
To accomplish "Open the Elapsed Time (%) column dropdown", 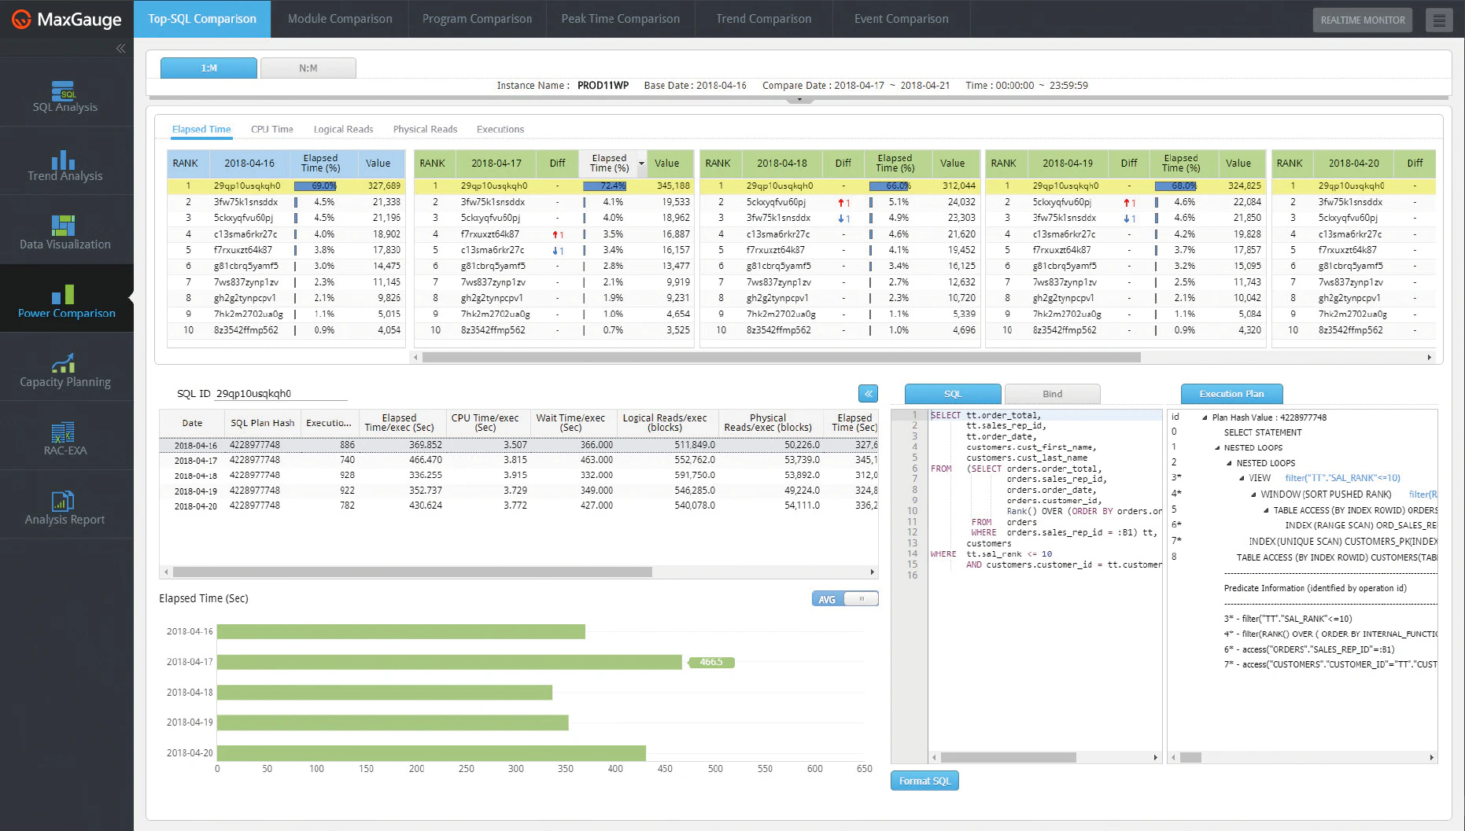I will click(641, 163).
